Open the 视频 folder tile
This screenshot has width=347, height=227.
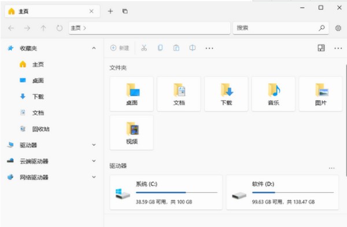132,133
